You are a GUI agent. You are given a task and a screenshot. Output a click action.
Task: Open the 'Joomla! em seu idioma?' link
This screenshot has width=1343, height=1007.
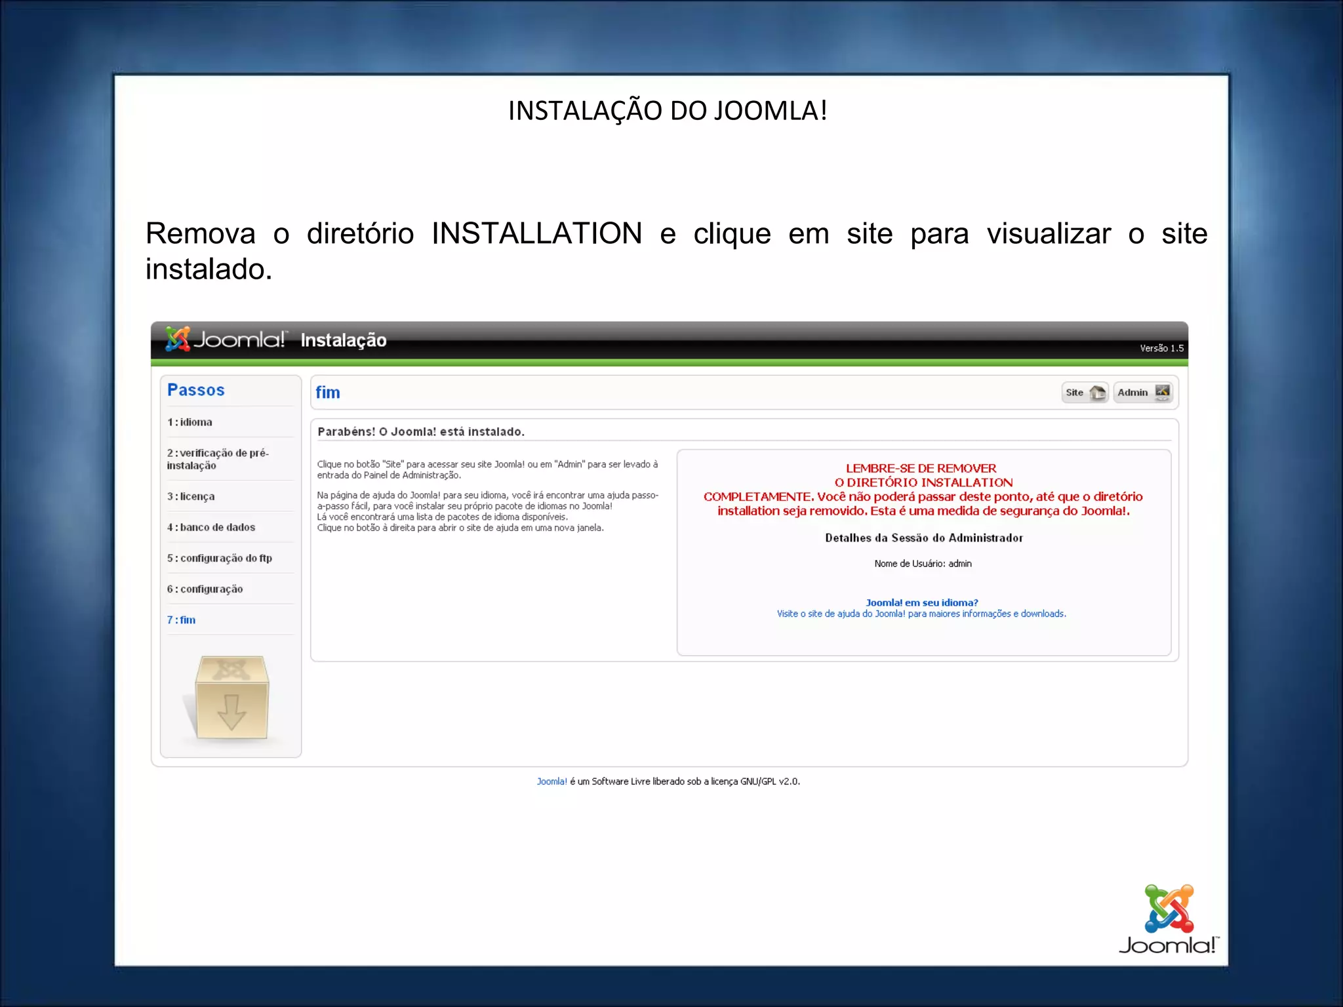point(921,602)
